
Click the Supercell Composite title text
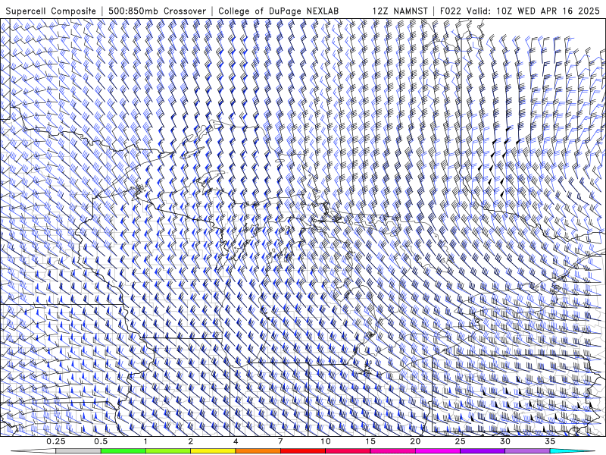51,11
